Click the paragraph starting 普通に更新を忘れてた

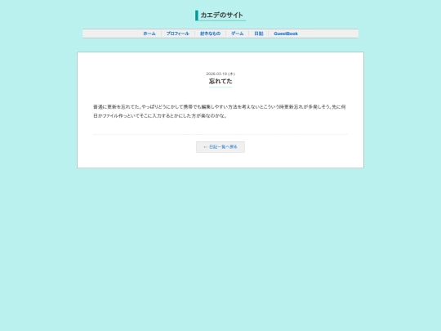[220, 111]
